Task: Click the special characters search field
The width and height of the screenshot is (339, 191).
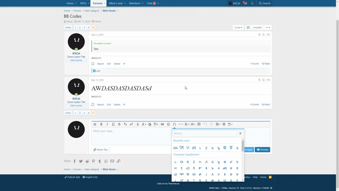Action: (204, 133)
